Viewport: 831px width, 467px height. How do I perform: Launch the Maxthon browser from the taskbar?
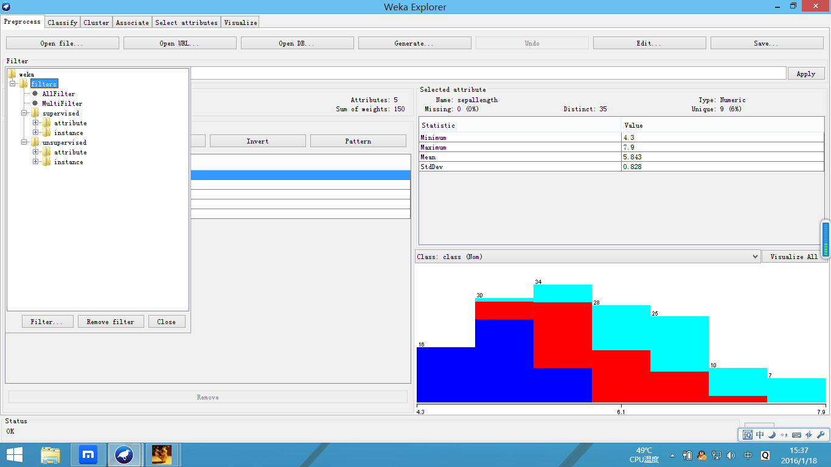(x=89, y=455)
